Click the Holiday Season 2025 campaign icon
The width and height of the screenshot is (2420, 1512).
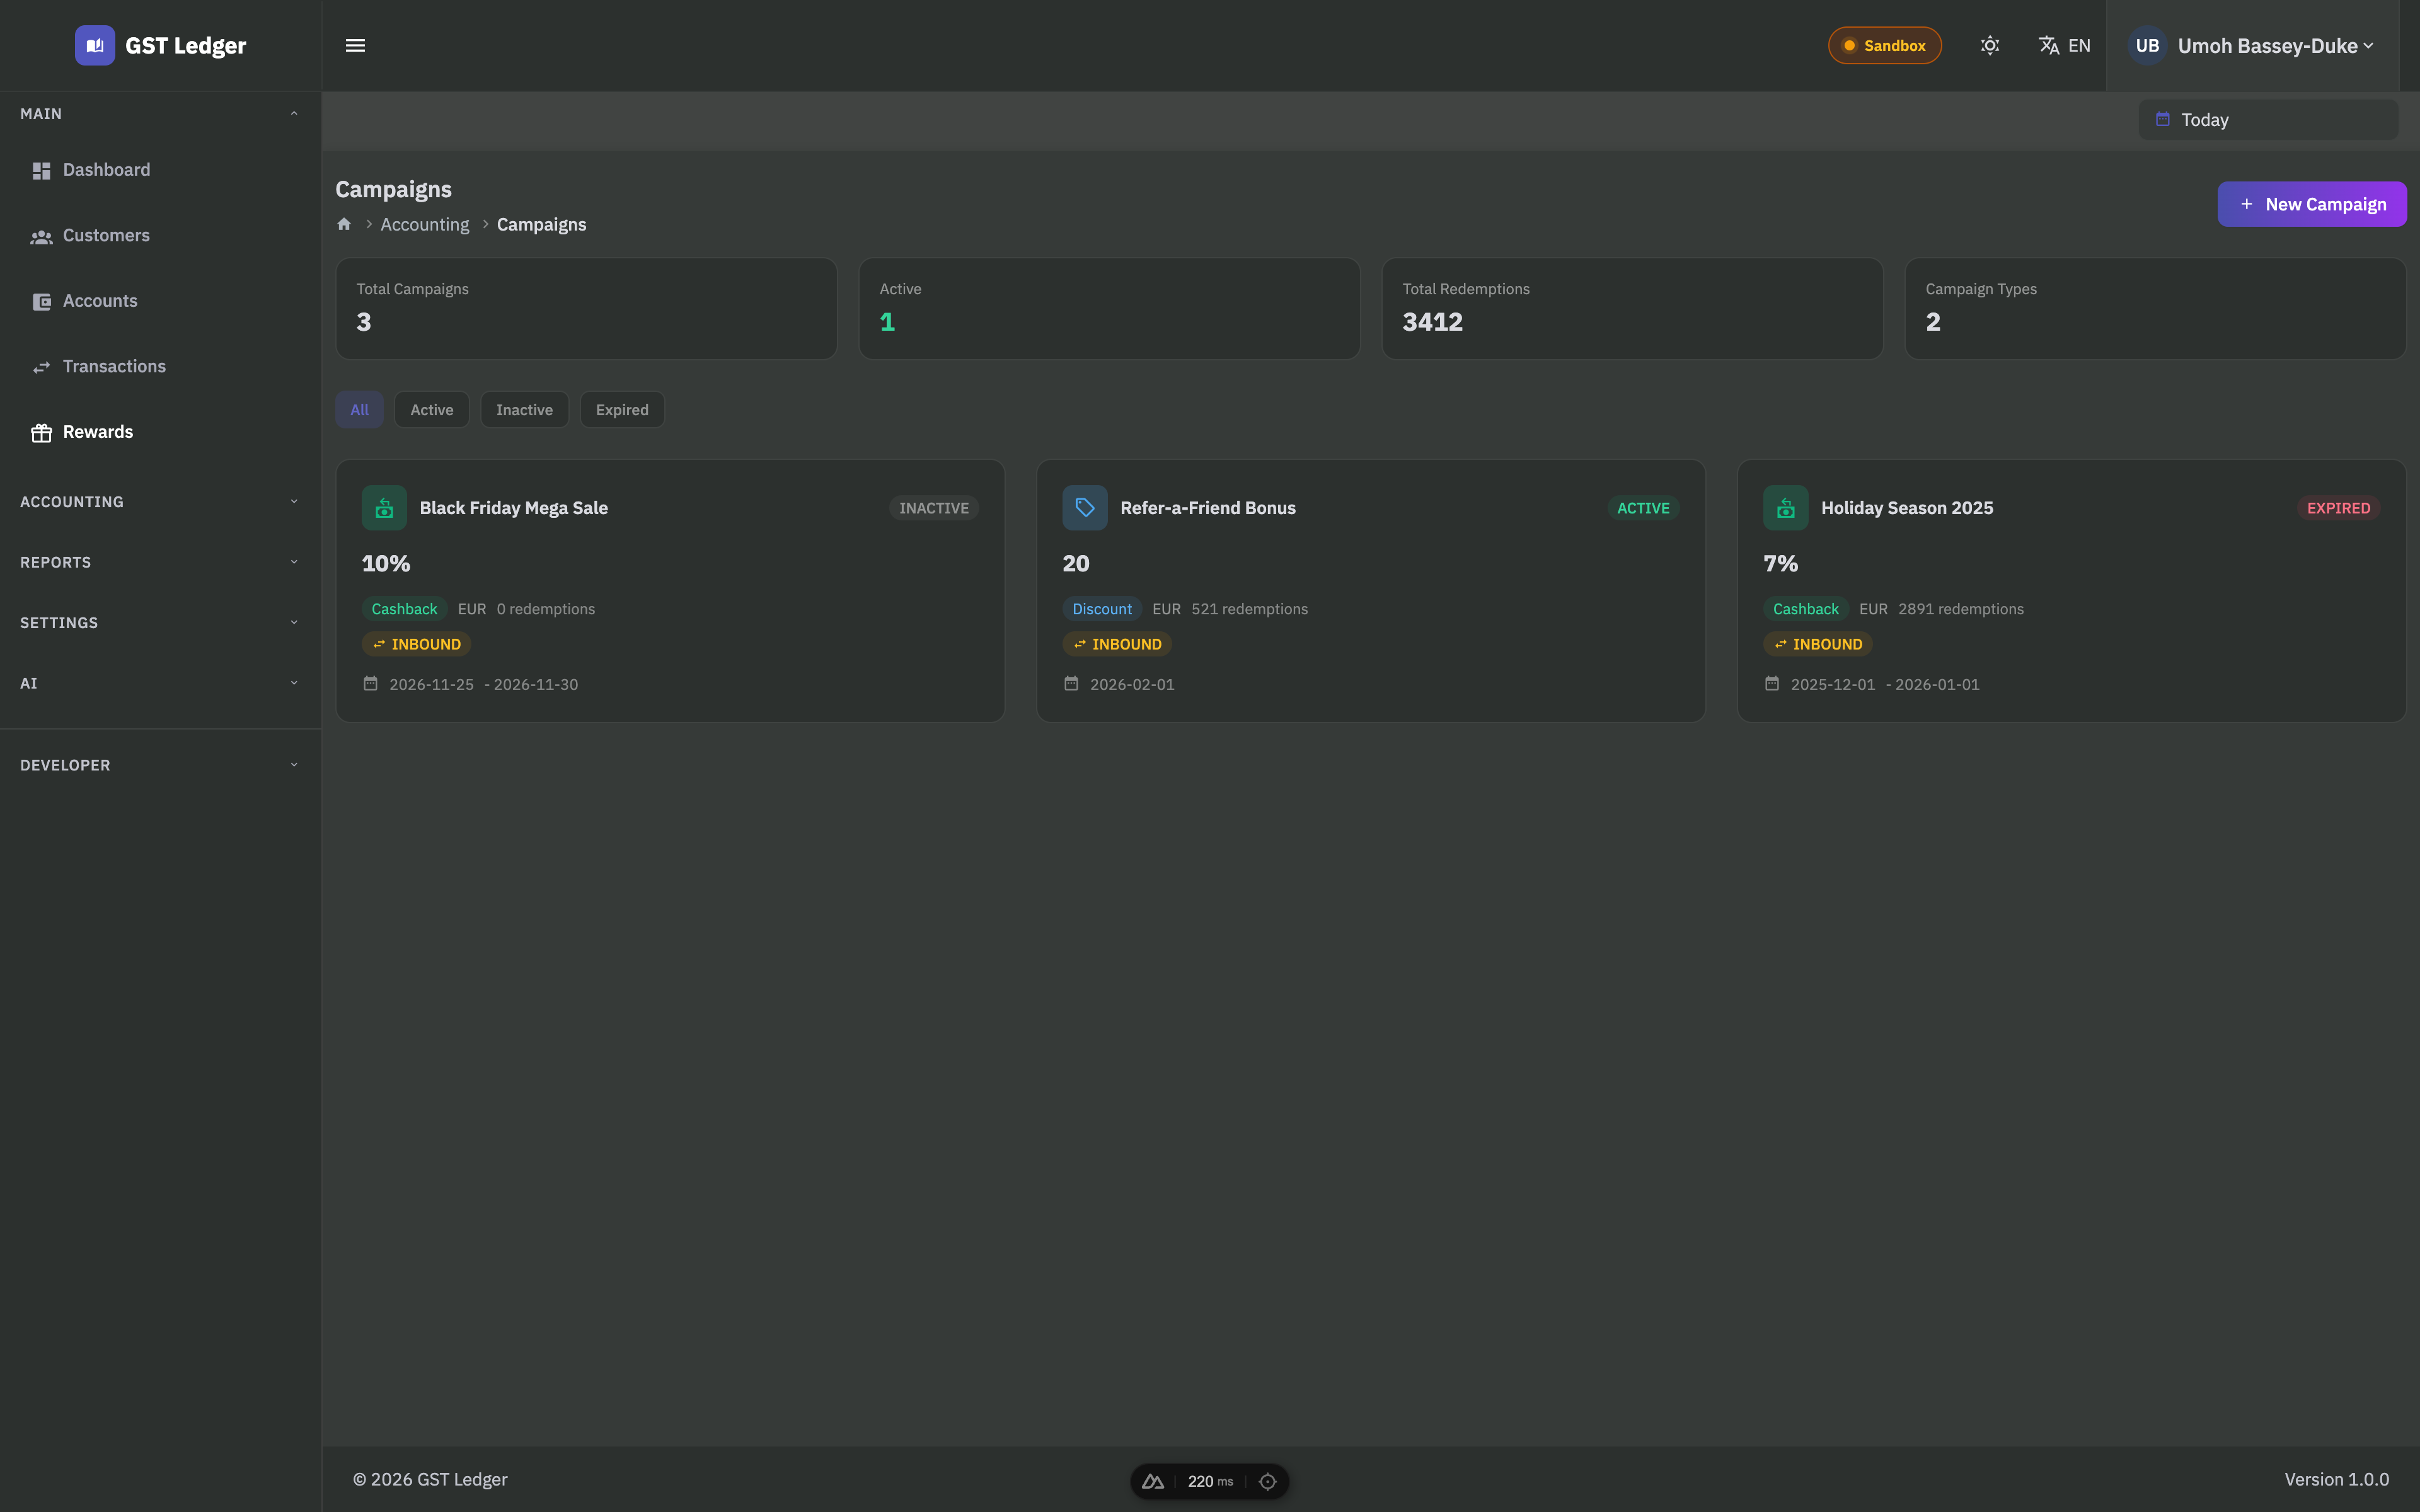[x=1785, y=508]
